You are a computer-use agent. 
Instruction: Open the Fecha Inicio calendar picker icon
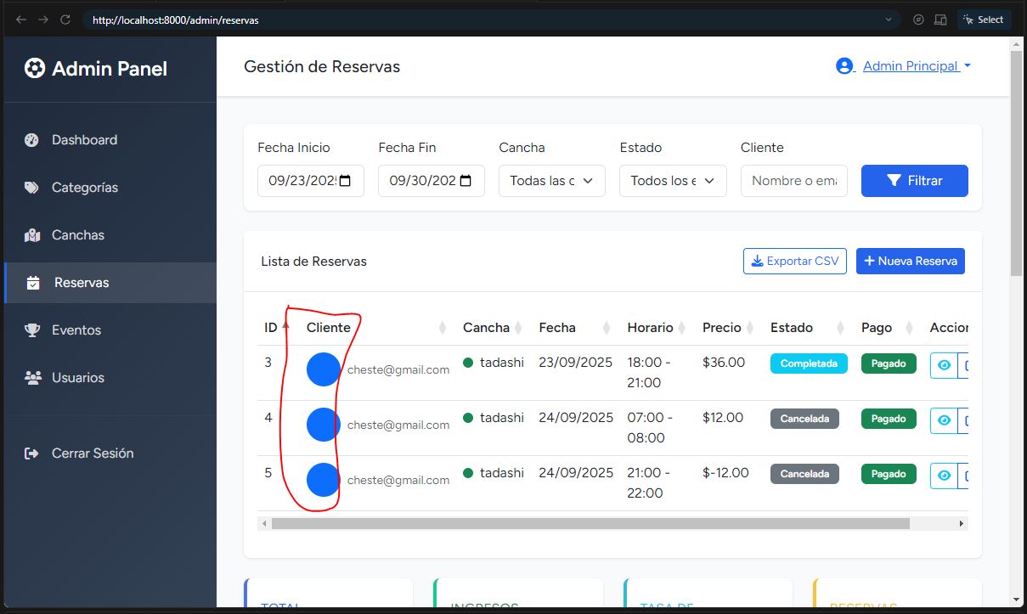345,181
